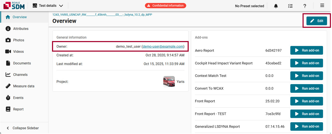Image resolution: width=332 pixels, height=134 pixels.
Task: Open the Documents section
Action: [22, 63]
